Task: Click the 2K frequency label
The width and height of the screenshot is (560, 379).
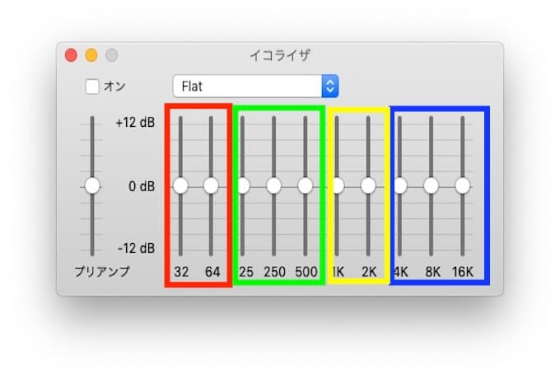Action: (x=369, y=272)
